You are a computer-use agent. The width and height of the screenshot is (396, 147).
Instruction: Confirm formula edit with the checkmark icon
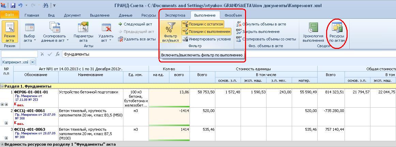click(50, 54)
